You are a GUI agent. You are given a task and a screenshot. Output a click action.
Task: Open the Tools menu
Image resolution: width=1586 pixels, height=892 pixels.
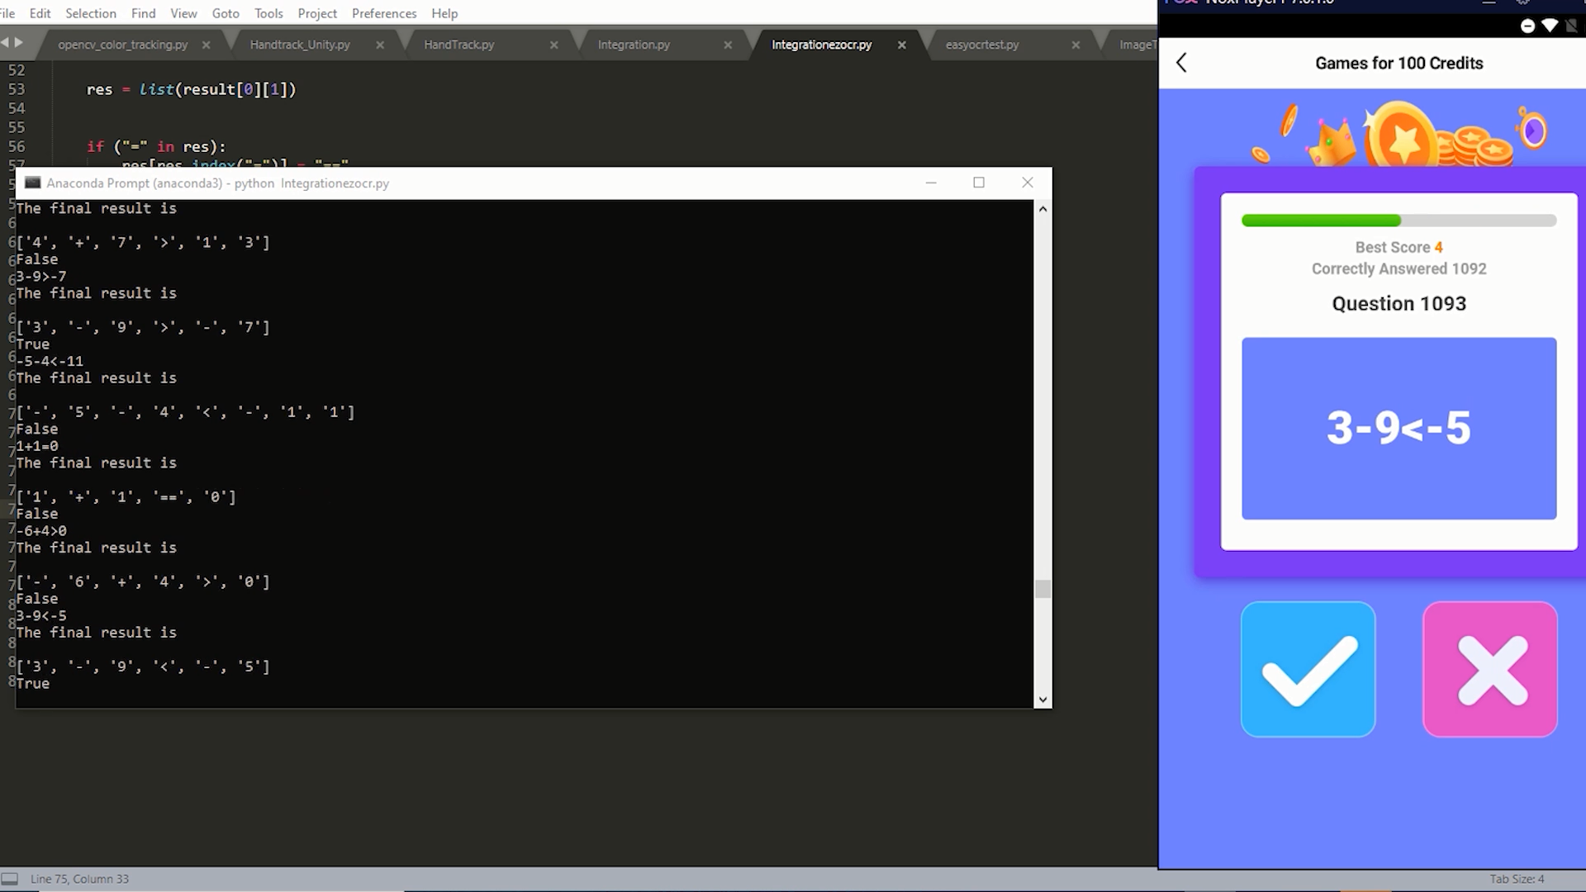268,13
